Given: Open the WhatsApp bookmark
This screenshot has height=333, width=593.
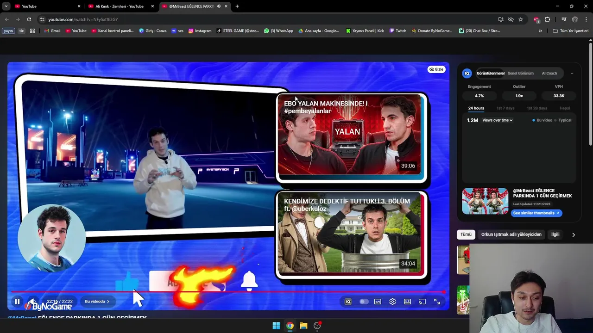Looking at the screenshot, I should click(x=278, y=31).
